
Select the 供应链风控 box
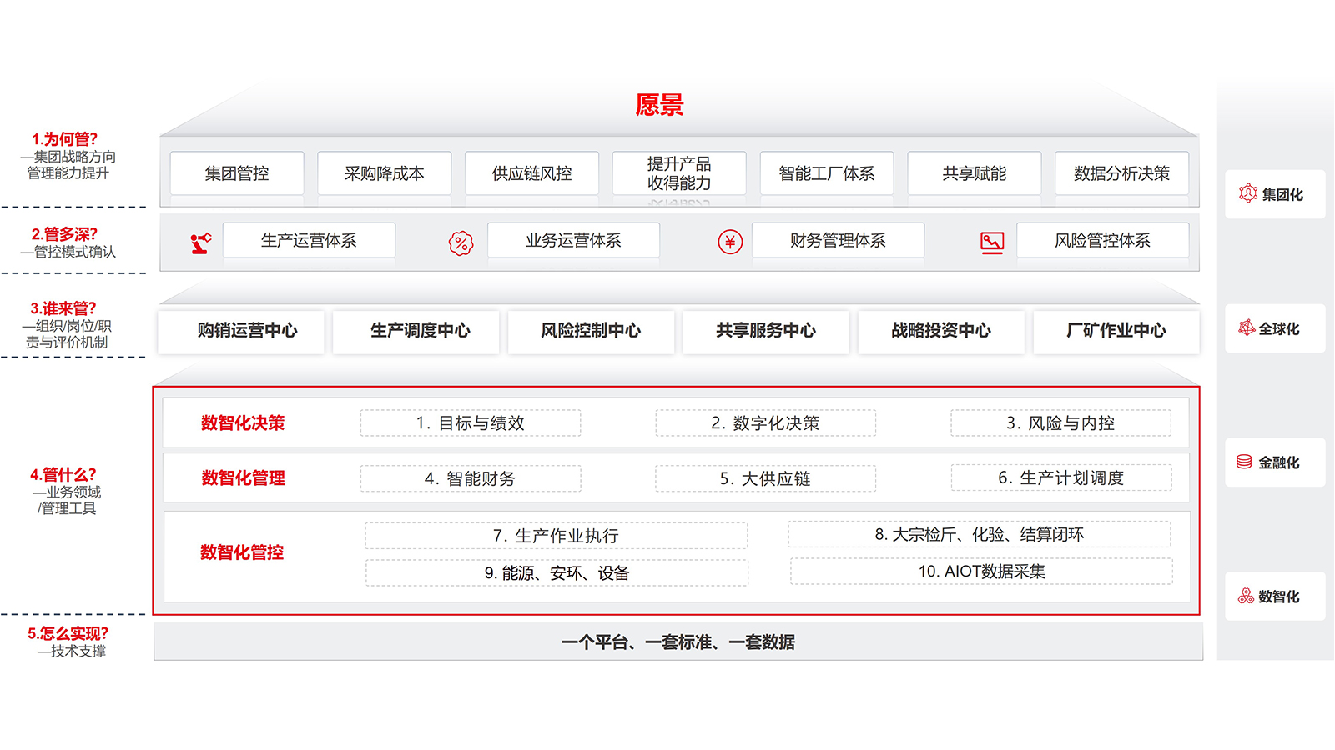[531, 172]
